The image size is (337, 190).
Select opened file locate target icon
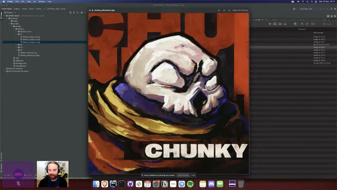pos(70,12)
